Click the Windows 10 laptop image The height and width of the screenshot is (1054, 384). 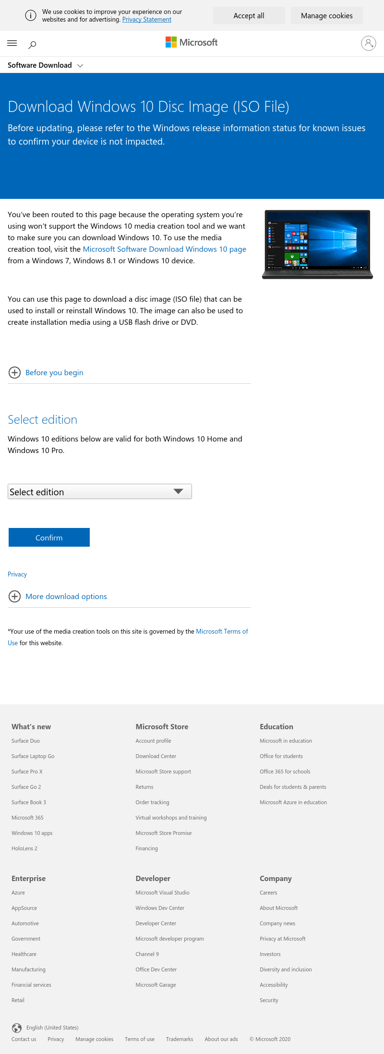pos(317,244)
